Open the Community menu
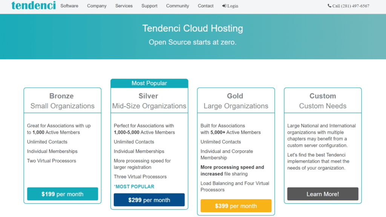This screenshot has height=217, width=386. pyautogui.click(x=178, y=6)
